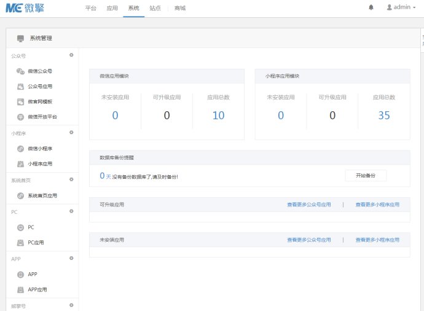The image size is (424, 311).
Task: Click the 微擎 logo
Action: [x=25, y=8]
